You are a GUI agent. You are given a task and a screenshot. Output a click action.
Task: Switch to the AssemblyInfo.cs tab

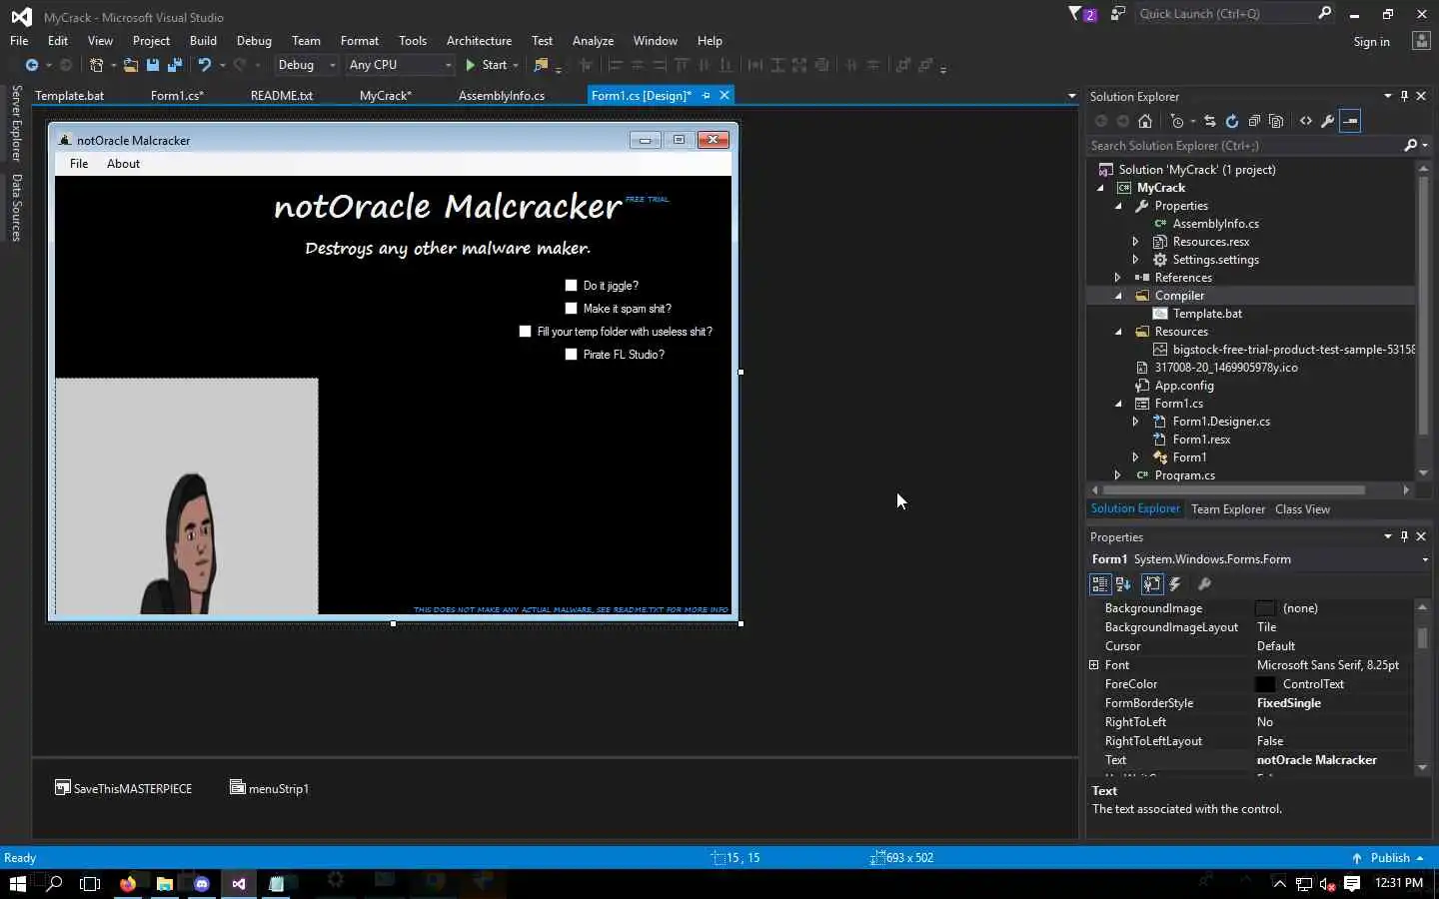[x=502, y=96]
